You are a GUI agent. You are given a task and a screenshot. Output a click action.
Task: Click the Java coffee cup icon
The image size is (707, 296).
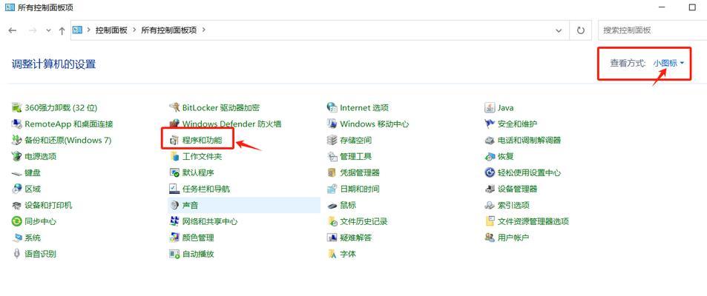[x=490, y=108]
